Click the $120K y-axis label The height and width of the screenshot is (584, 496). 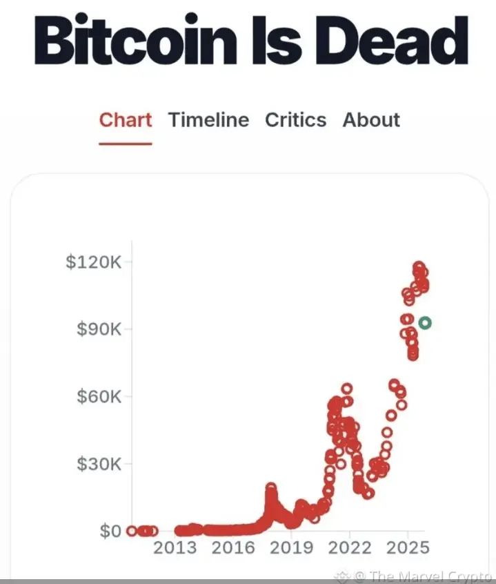pyautogui.click(x=93, y=262)
